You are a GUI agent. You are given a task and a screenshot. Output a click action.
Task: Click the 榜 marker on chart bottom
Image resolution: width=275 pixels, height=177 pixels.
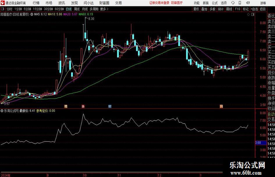click(x=66, y=106)
